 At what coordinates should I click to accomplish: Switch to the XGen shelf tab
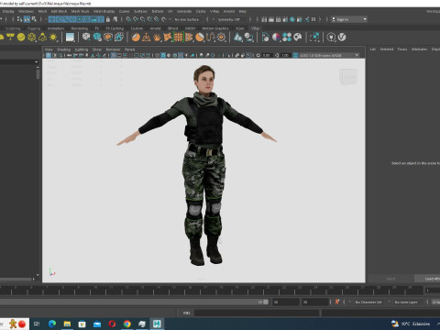[x=240, y=28]
